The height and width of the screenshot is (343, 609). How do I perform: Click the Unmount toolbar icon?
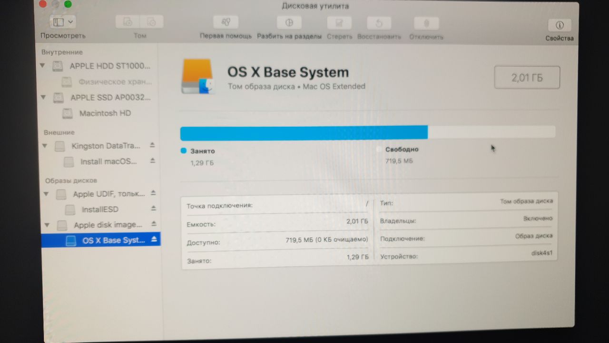coord(426,23)
